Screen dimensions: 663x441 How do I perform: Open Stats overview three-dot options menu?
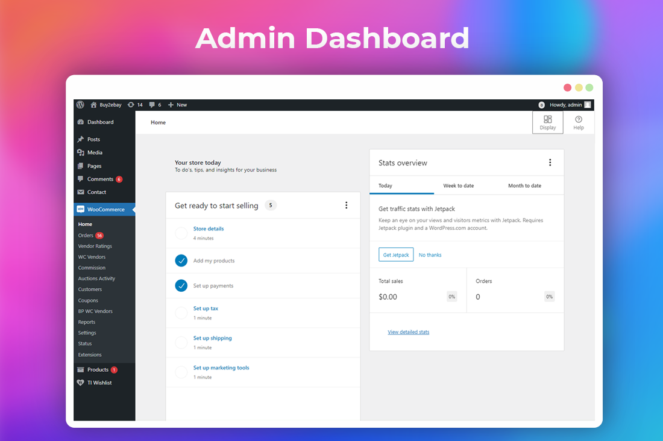point(550,162)
